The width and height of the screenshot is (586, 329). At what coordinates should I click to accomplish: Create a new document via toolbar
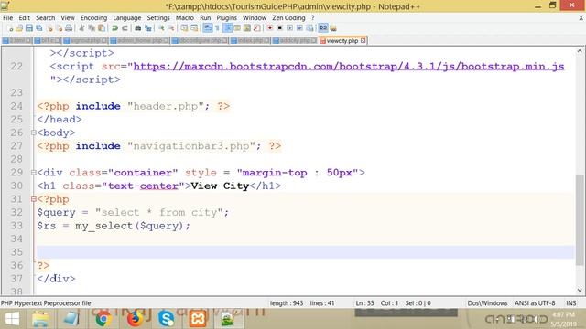tap(10, 28)
